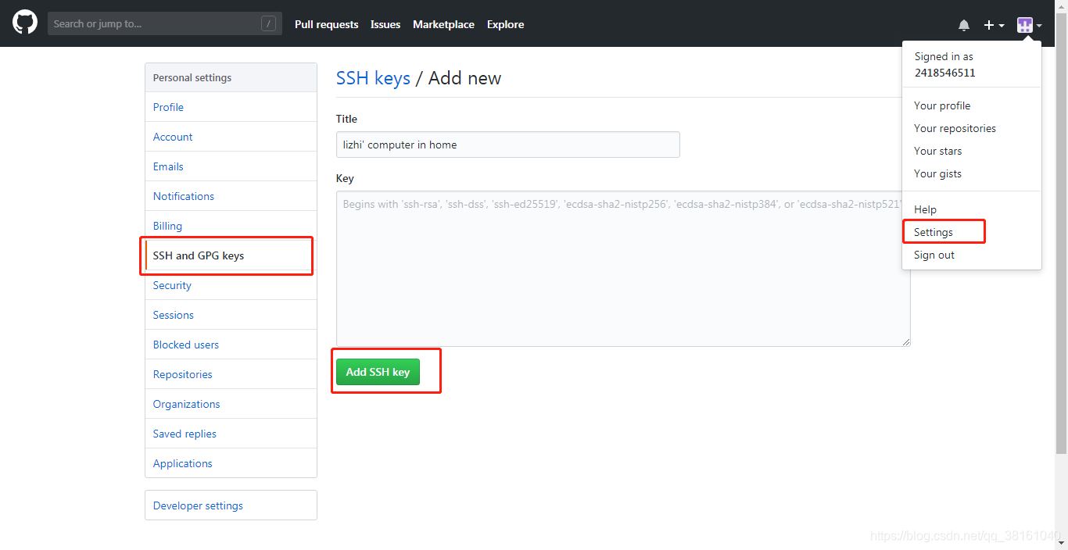The height and width of the screenshot is (550, 1068).
Task: Expand the plus create-new dropdown
Action: click(x=994, y=25)
